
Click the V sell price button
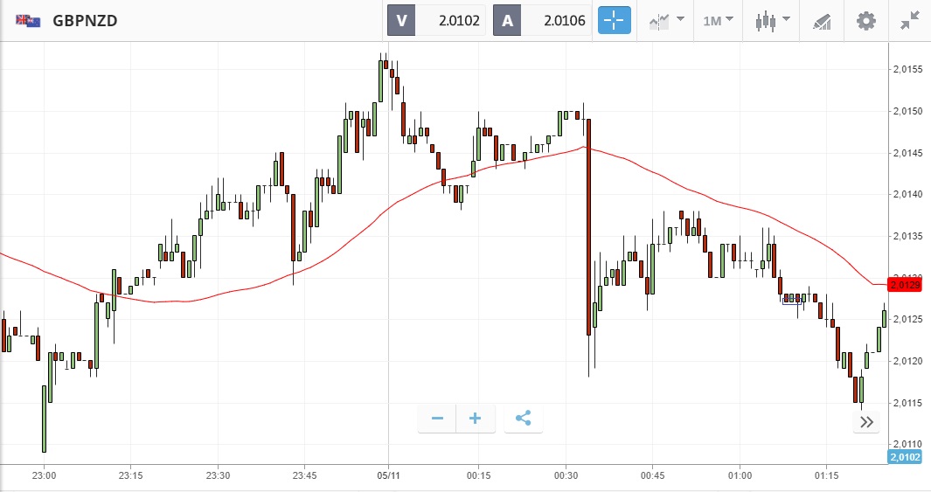pyautogui.click(x=437, y=20)
